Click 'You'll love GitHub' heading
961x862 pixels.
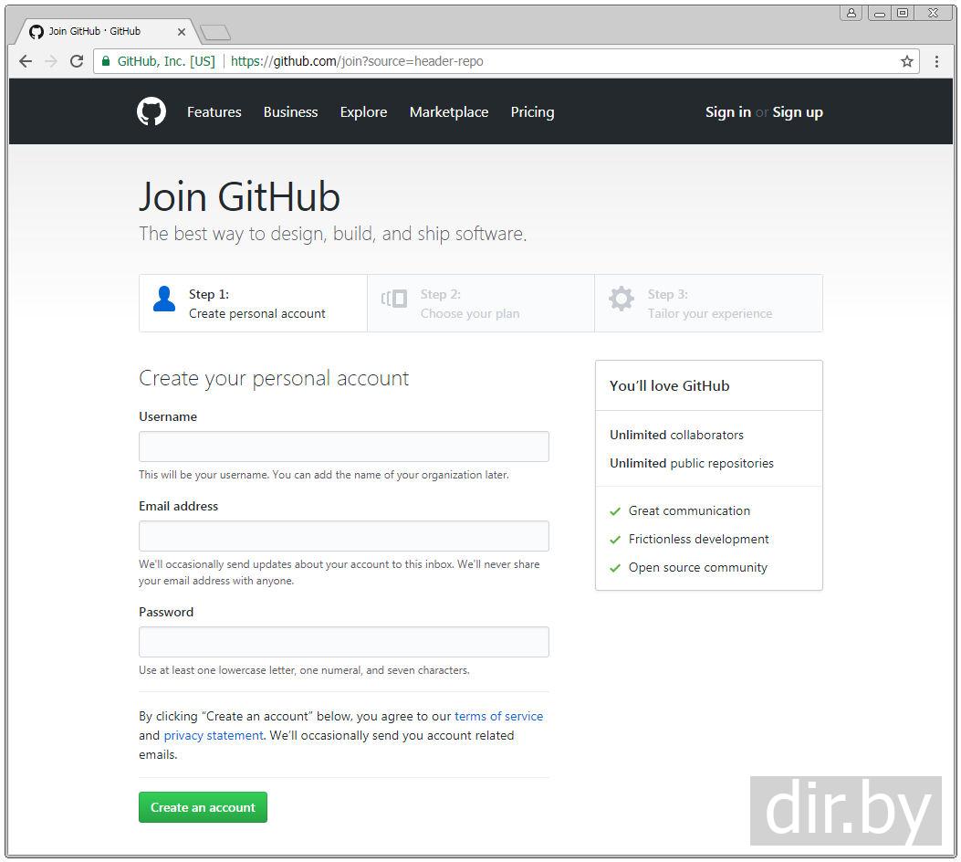(x=669, y=385)
